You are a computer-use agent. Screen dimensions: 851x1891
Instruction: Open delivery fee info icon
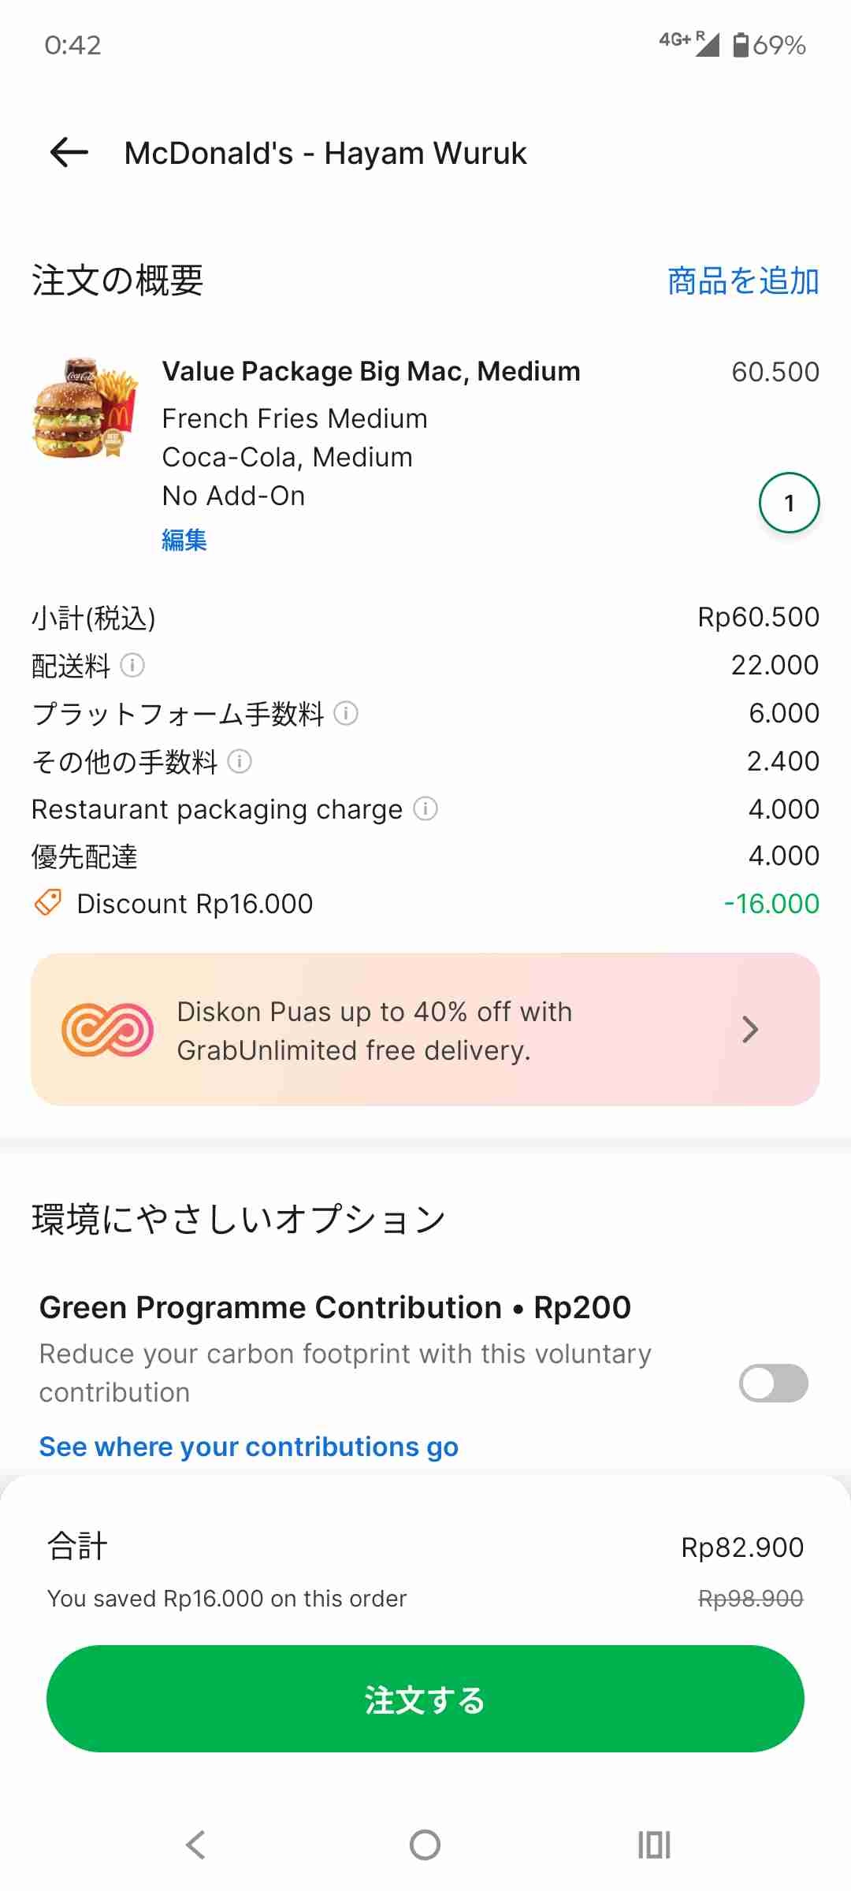(x=132, y=666)
